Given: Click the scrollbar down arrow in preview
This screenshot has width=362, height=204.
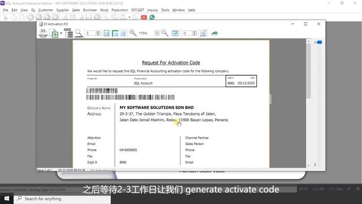Looking at the screenshot, I should [308, 165].
